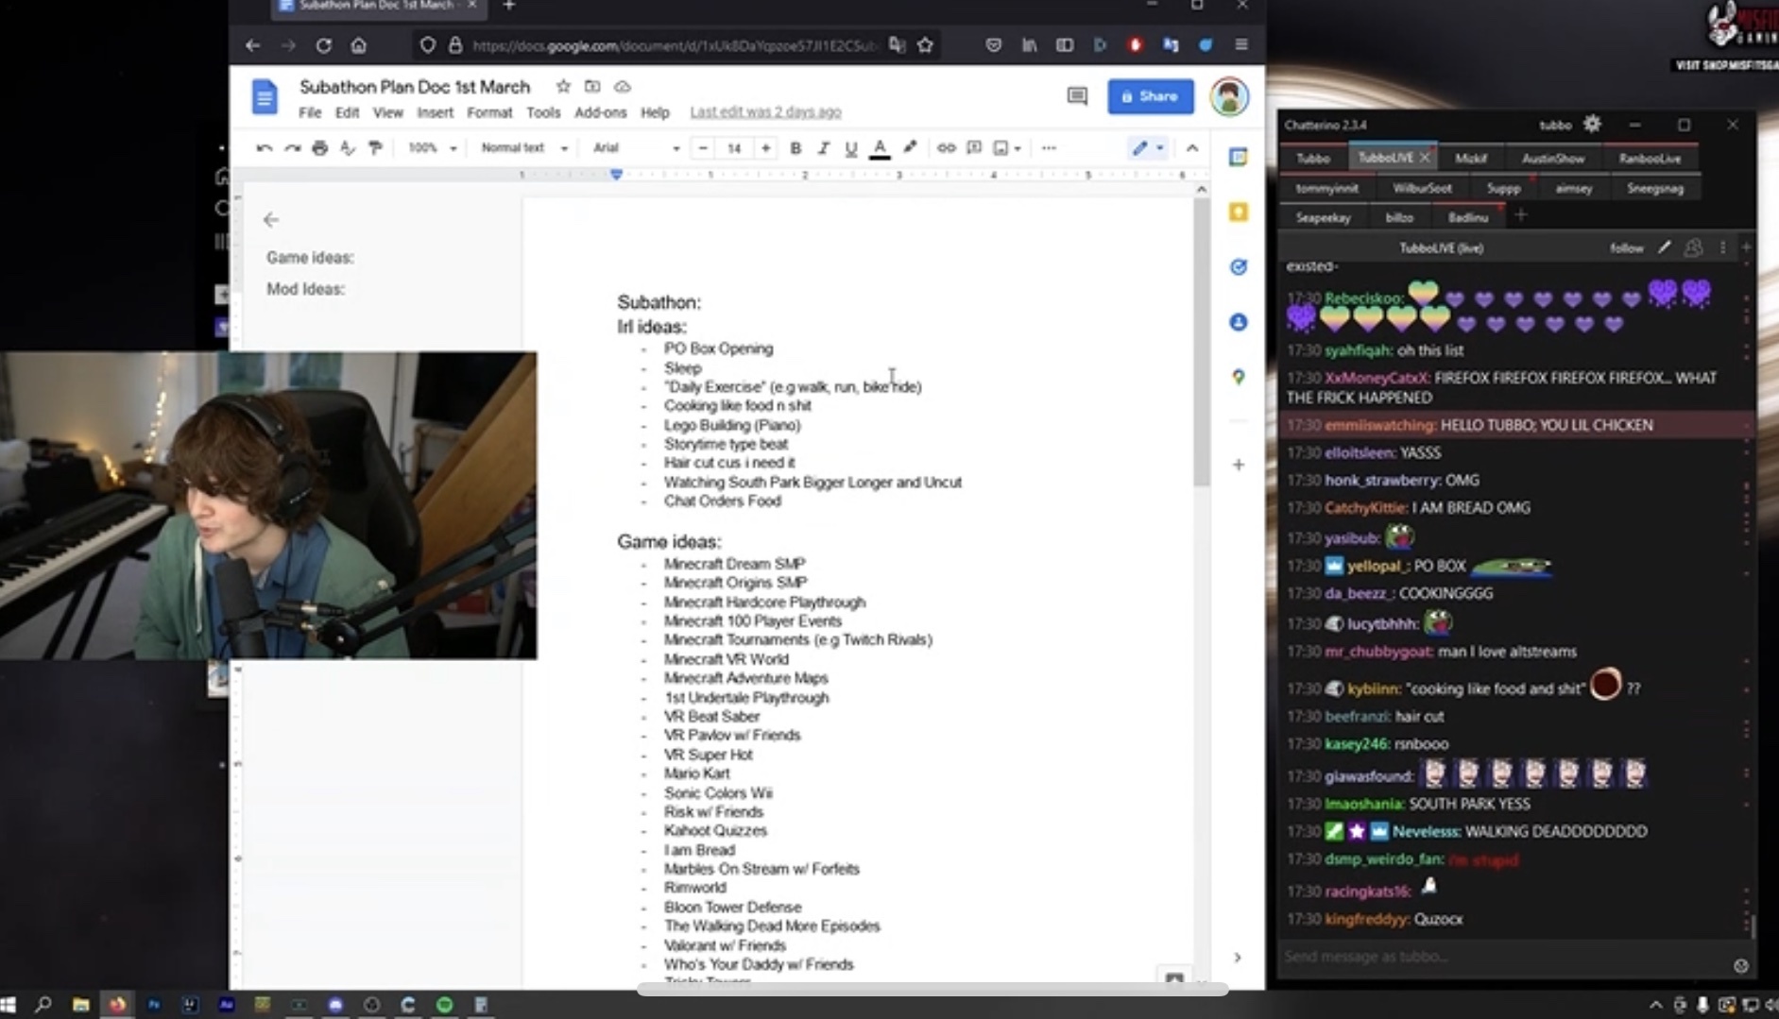The height and width of the screenshot is (1019, 1779).
Task: Click the font size 14 field
Action: 734,148
